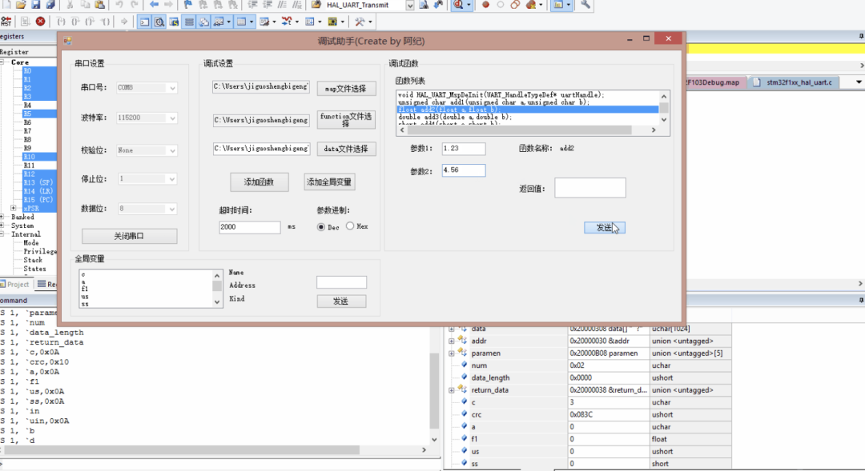Click the map文件选择 button
The image size is (865, 471).
click(x=345, y=88)
